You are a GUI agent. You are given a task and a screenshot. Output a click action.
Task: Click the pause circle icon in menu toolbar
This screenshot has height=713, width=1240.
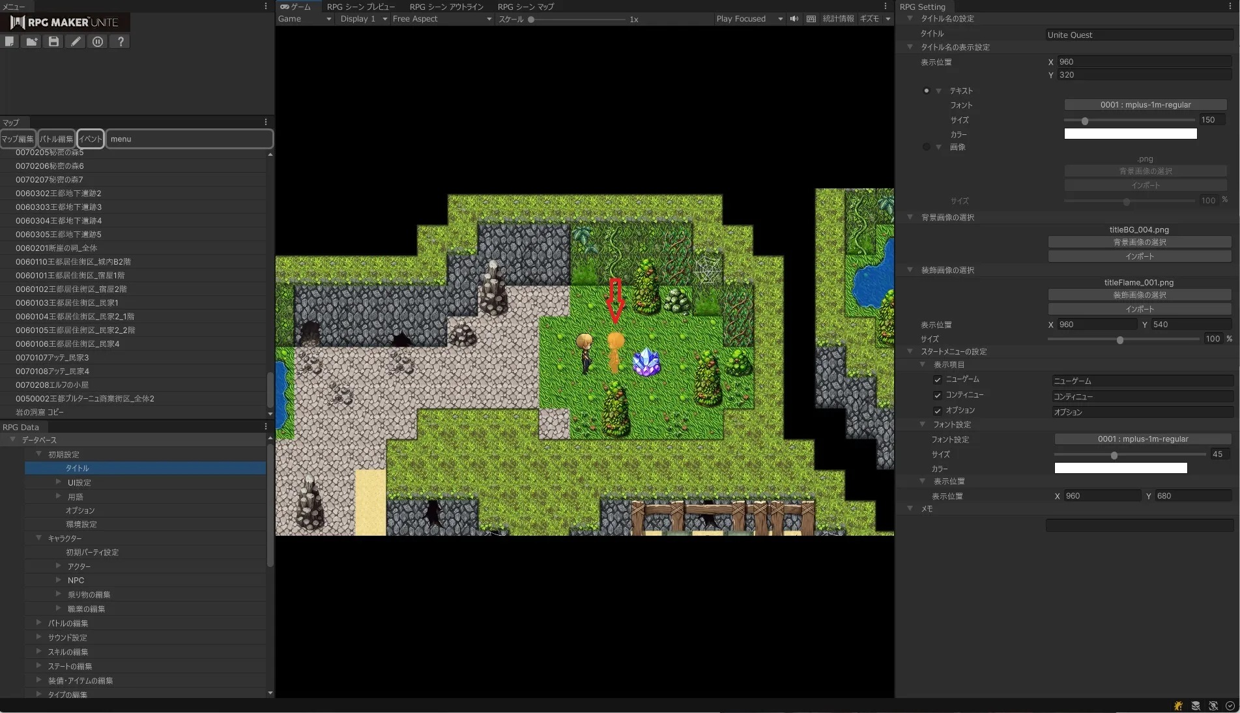98,42
